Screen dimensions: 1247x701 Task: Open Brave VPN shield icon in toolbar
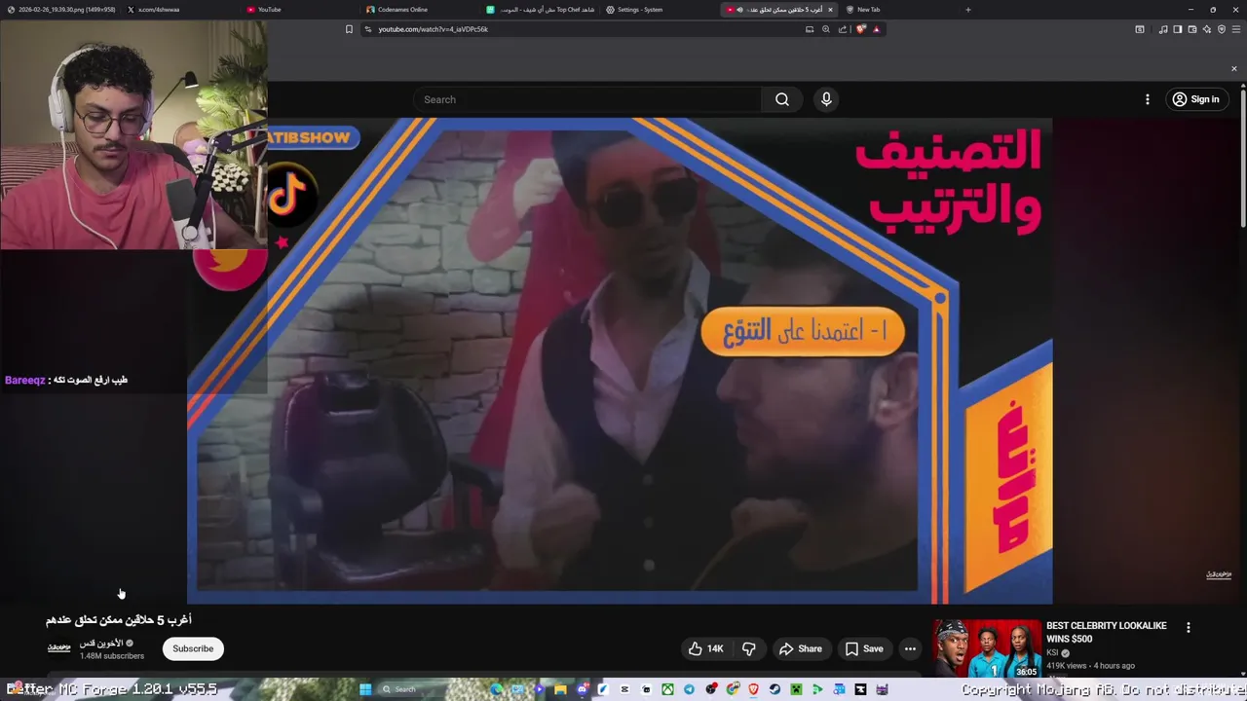(x=1222, y=29)
